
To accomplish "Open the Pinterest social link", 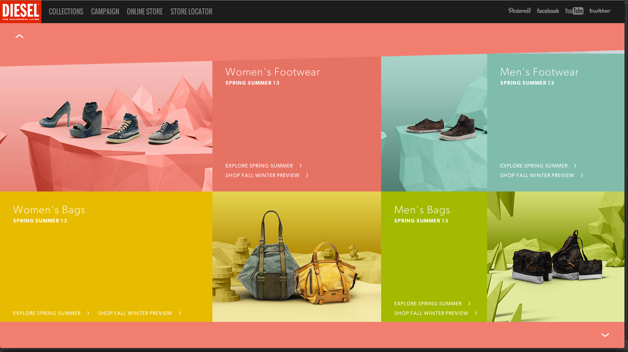I will point(519,11).
